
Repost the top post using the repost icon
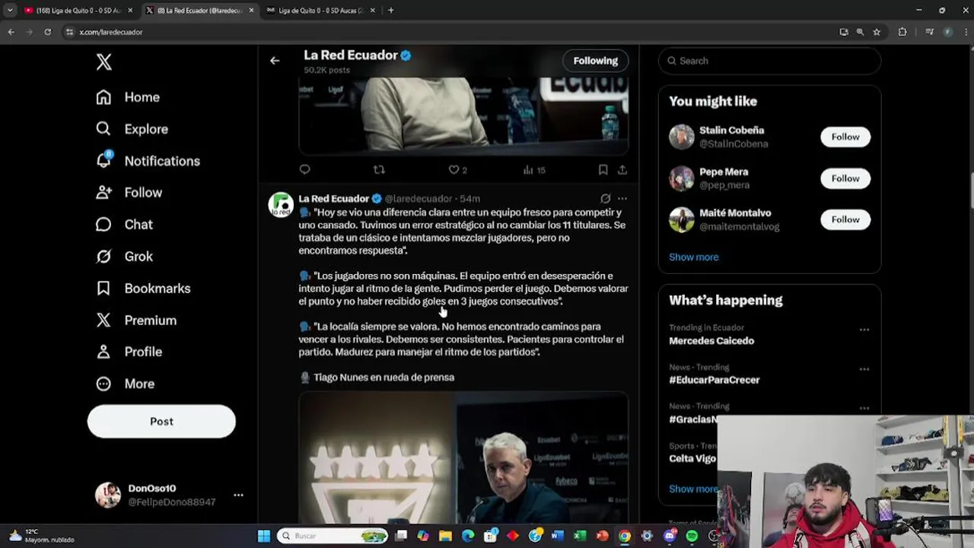[x=379, y=170]
